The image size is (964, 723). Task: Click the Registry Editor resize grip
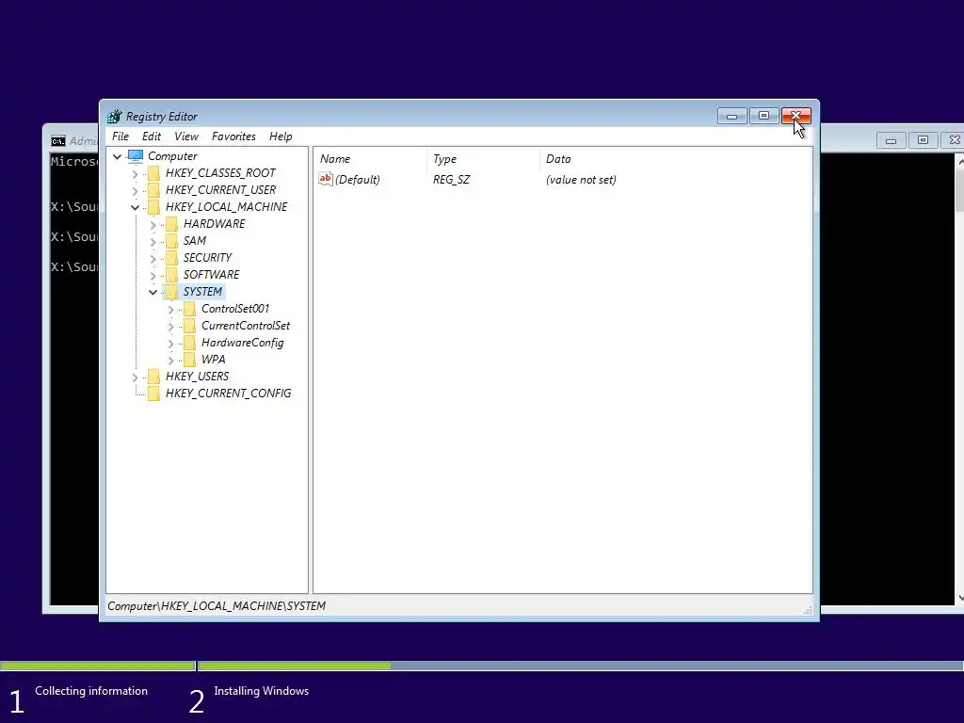[808, 610]
